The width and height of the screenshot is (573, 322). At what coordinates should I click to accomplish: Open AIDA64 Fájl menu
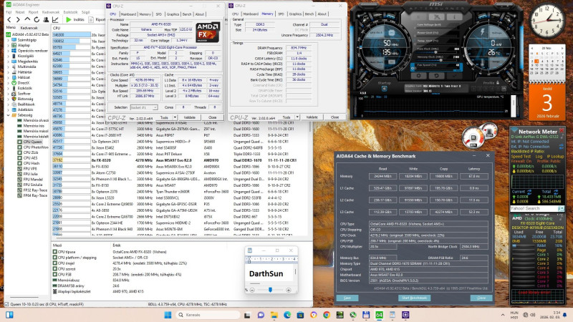9,12
